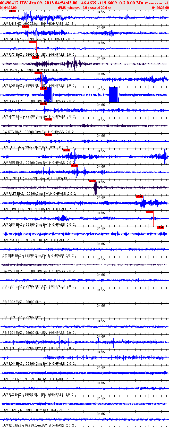Select the red pick flag on UW.RNO trace
The image size is (169, 427).
click(160, 227)
